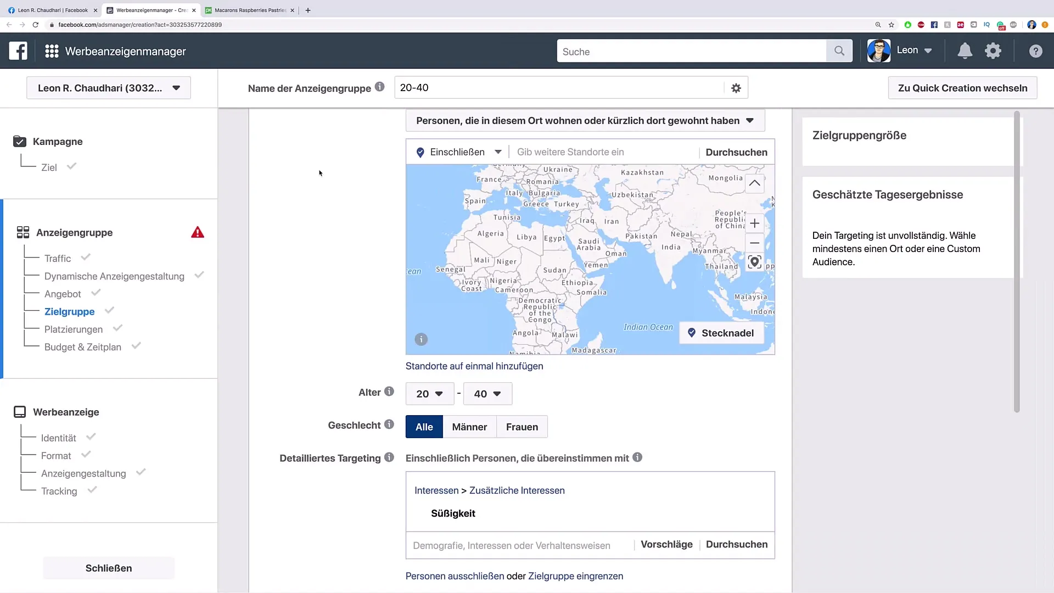Click Durchsuchen button for targeting options
This screenshot has width=1054, height=593.
(737, 545)
